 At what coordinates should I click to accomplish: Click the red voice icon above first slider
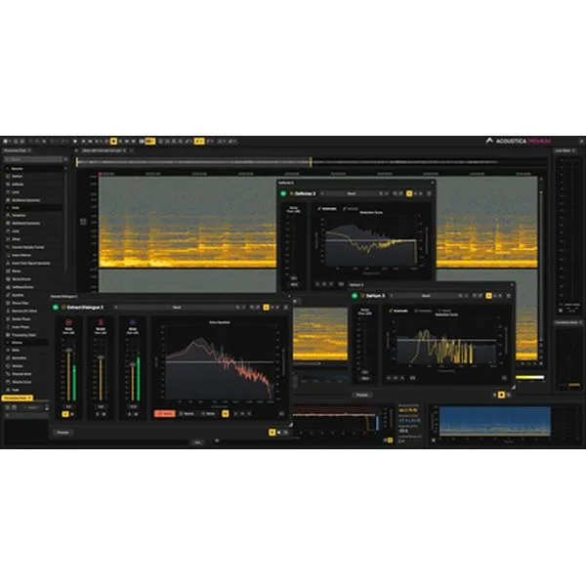68,321
